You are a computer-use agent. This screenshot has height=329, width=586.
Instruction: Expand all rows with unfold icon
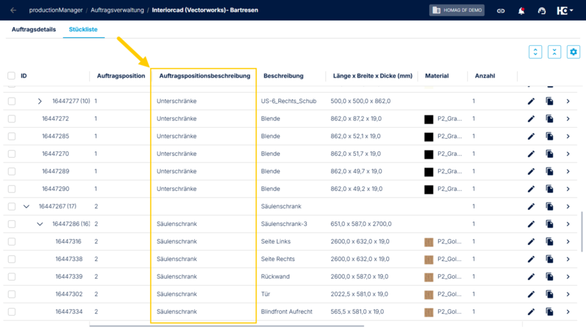(535, 52)
